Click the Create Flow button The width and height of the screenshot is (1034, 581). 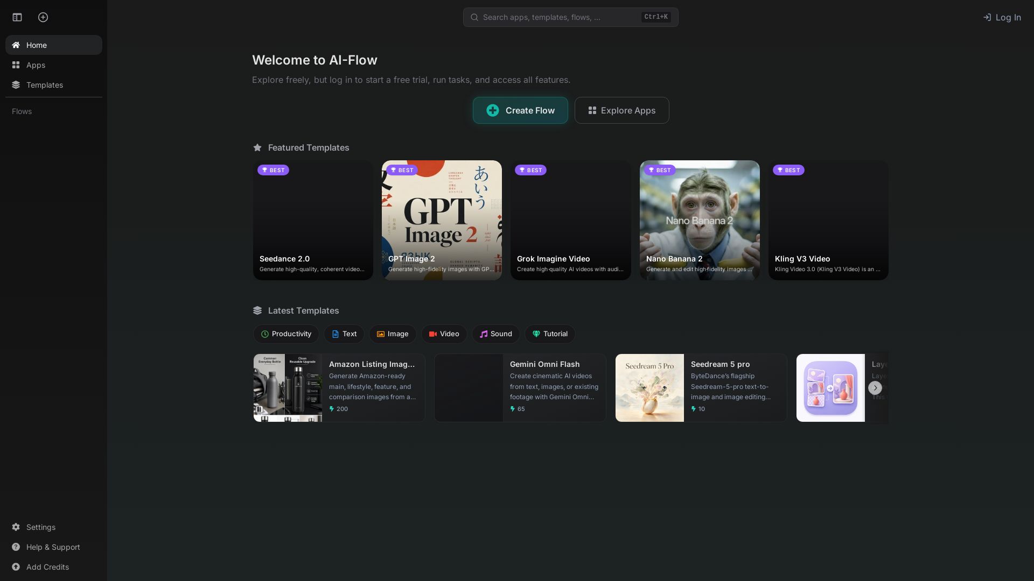point(520,110)
